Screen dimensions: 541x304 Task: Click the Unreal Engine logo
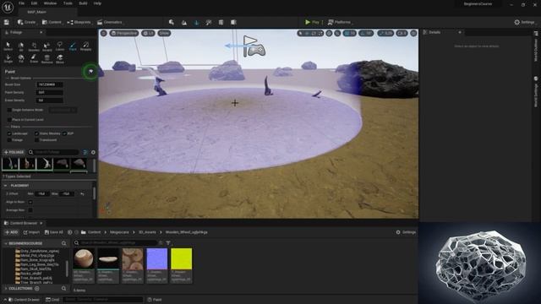pos(8,7)
